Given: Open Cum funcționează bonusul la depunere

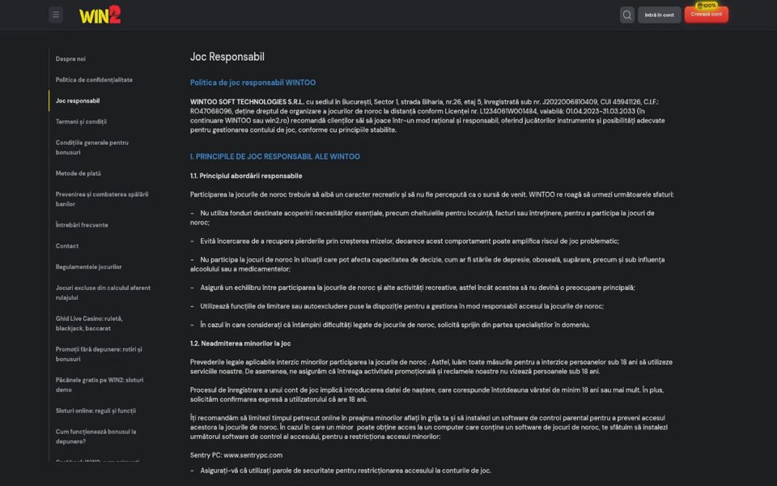Looking at the screenshot, I should click(x=96, y=437).
